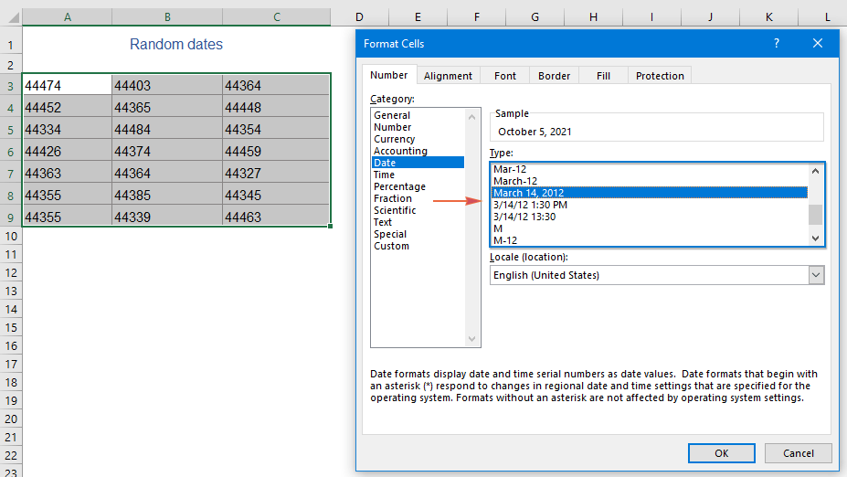Click cell containing 44334
This screenshot has width=847, height=477.
pyautogui.click(x=68, y=130)
